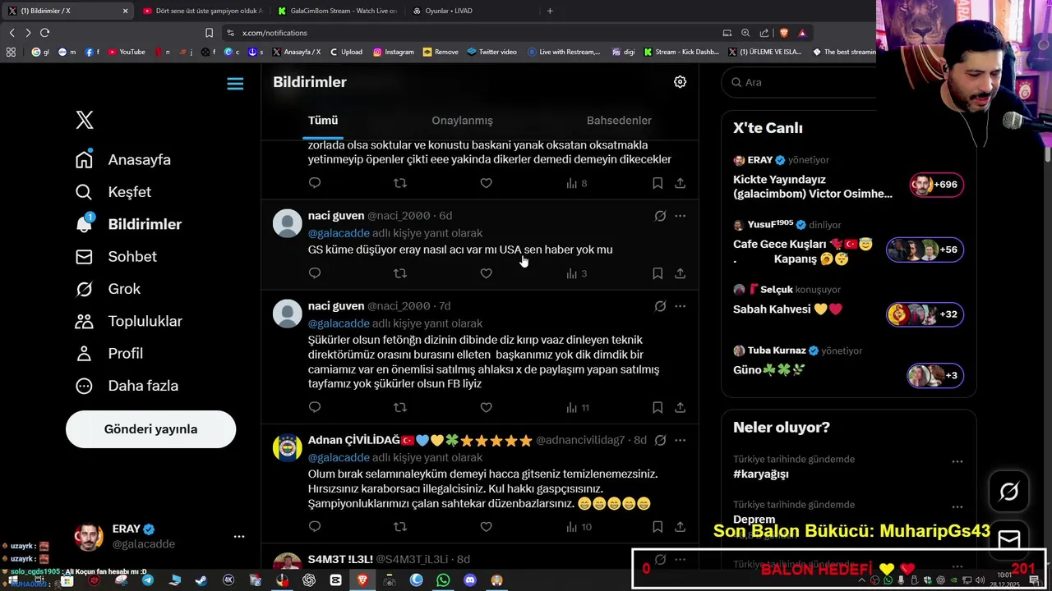Open the Brave Shields icon
Screen dimensions: 1052x591
[783, 33]
